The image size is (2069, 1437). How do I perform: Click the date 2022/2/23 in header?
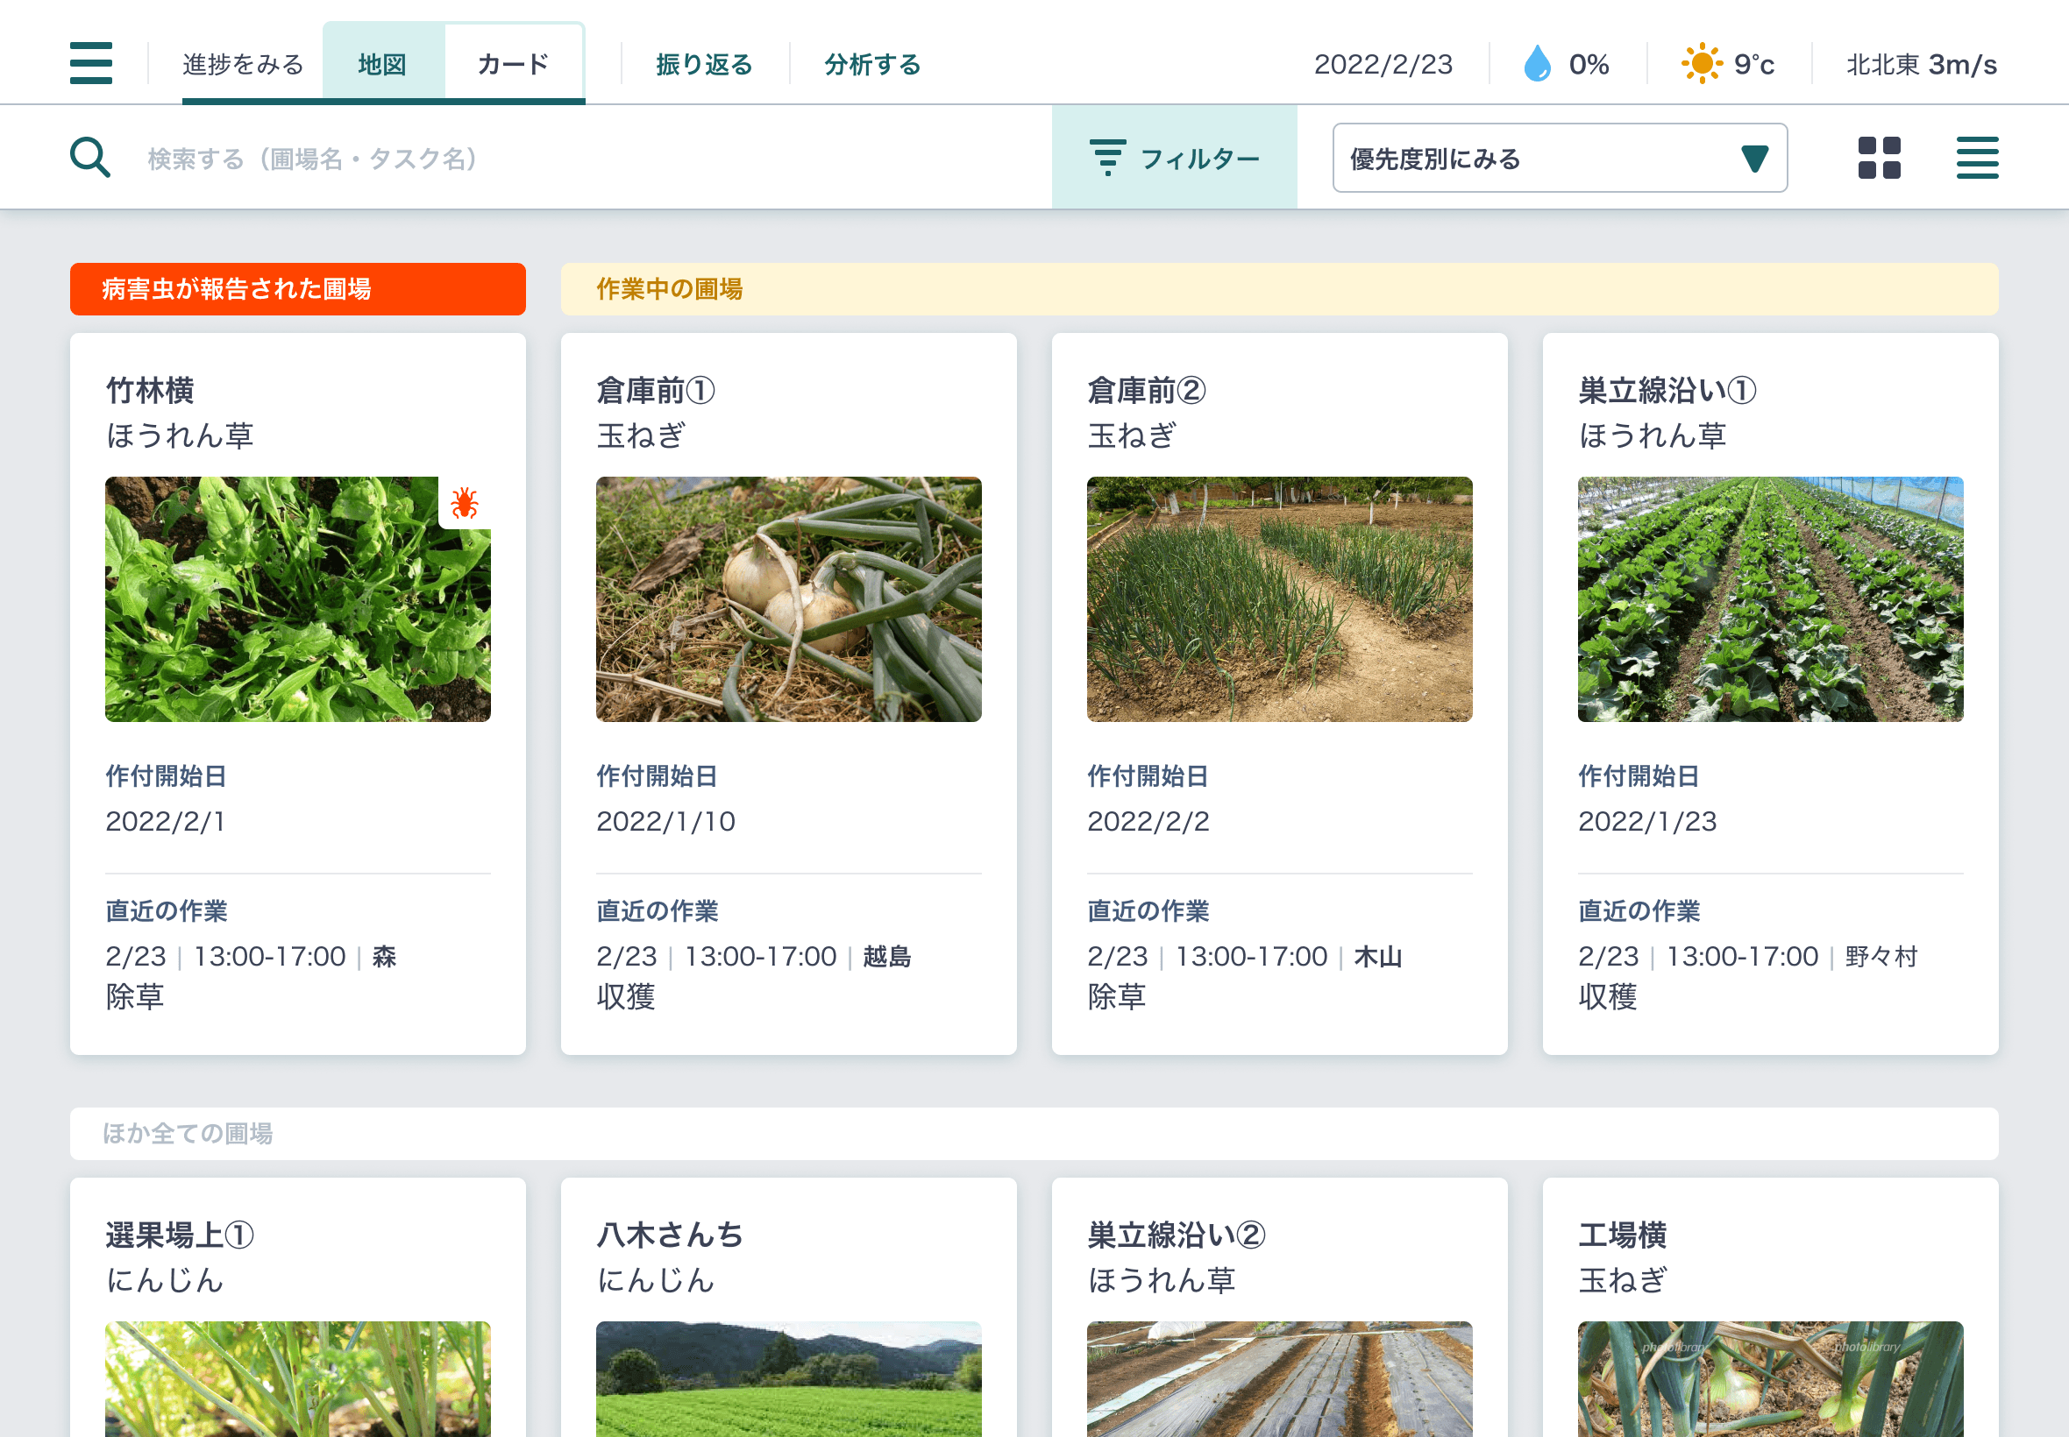click(x=1383, y=65)
